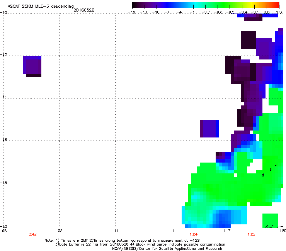This screenshot has width=286, height=251.
Task: Click the "117" longitude axis label
Action: point(227,231)
